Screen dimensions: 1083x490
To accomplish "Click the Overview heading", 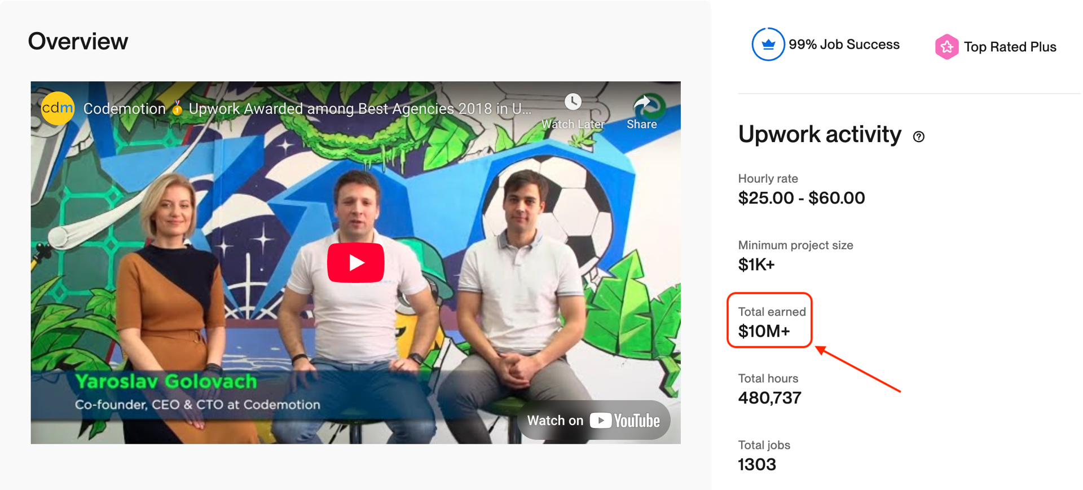I will 78,41.
